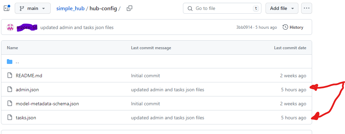345x134 pixels.
Task: Click model-metadata-schema.json's 2 weeks ago date
Action: click(x=293, y=104)
